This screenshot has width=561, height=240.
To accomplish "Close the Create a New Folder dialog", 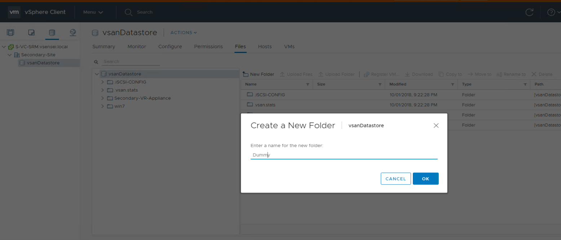I will [x=436, y=126].
